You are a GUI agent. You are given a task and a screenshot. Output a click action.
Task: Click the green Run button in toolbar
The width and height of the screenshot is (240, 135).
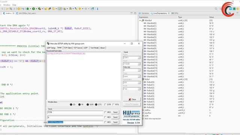pyautogui.click(x=33, y=9)
